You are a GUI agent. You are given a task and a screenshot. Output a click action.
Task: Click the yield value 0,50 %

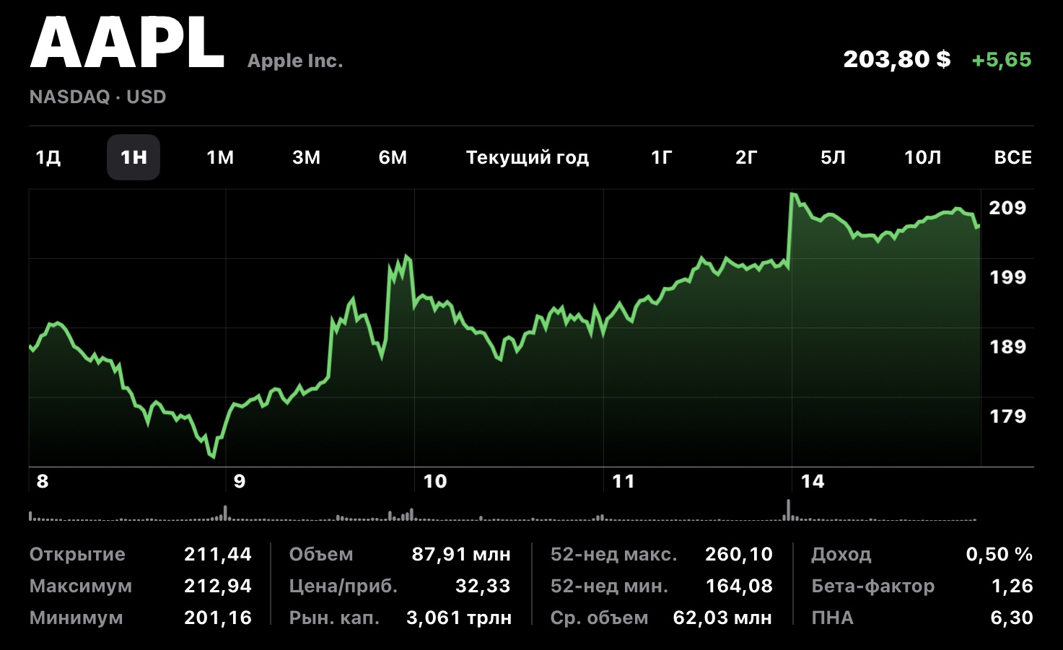pyautogui.click(x=999, y=554)
